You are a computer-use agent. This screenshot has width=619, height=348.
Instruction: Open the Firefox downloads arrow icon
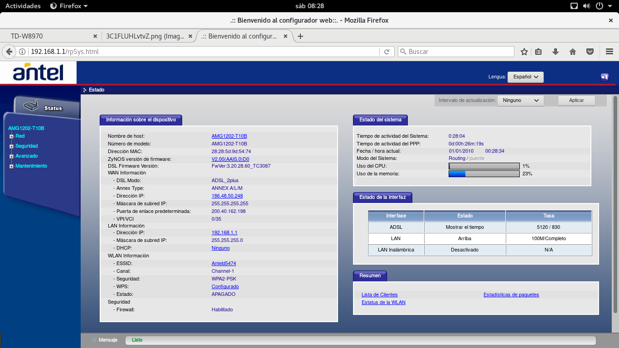[555, 52]
